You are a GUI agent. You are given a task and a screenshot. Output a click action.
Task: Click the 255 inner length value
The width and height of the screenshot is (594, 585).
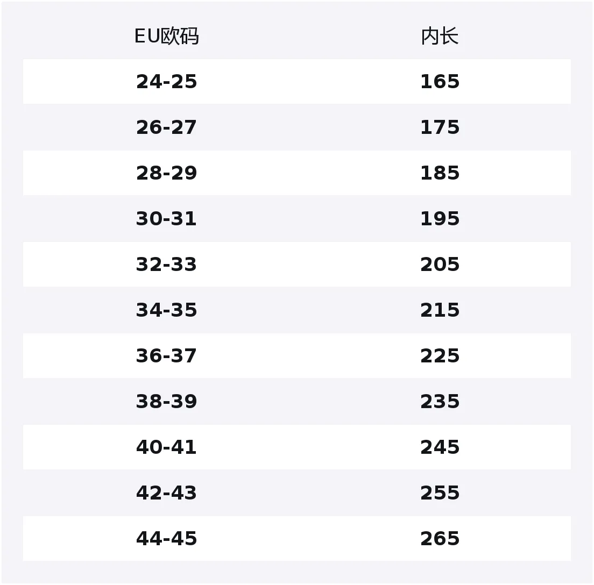coord(440,493)
